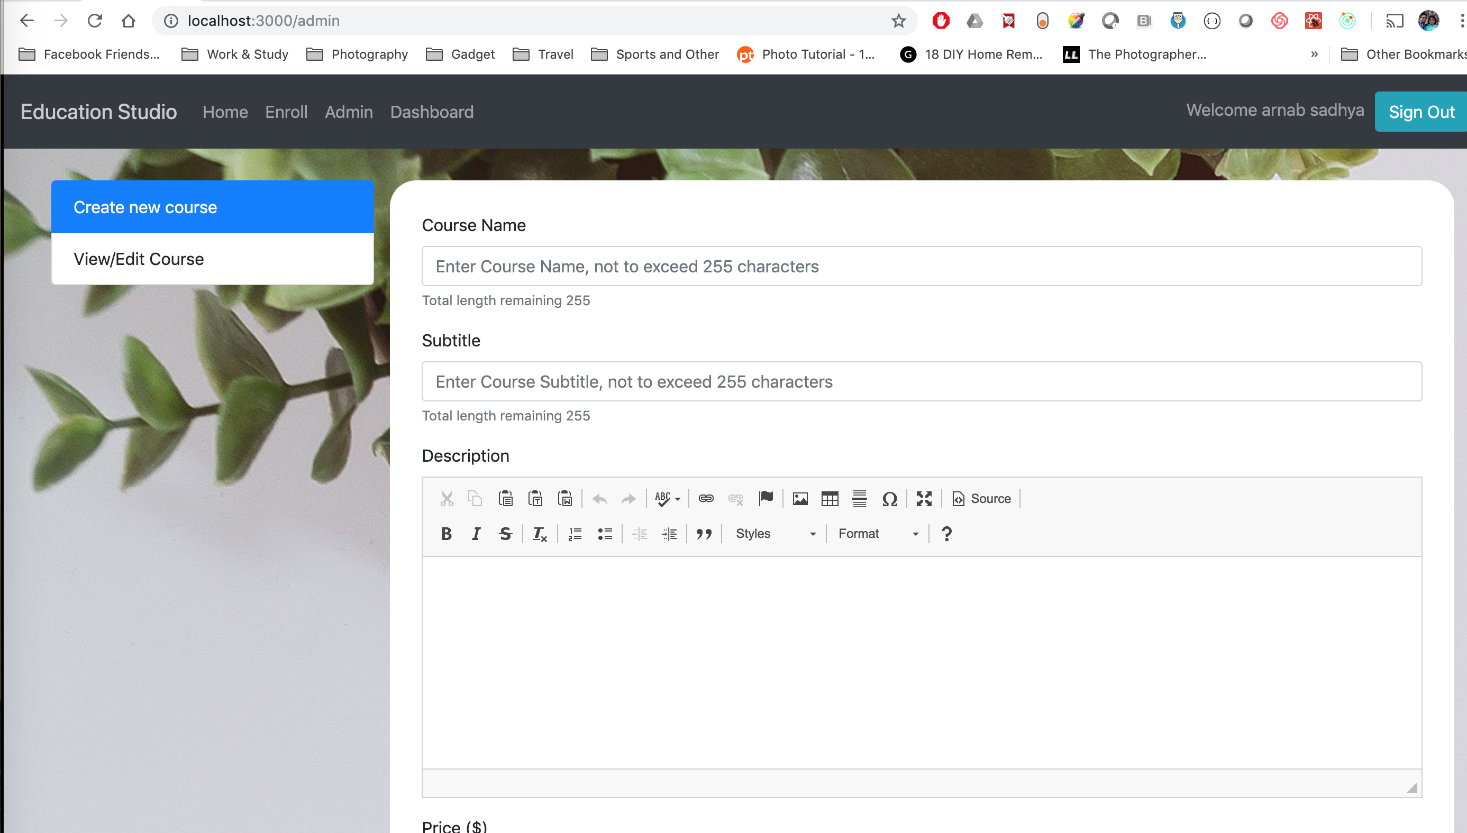
Task: Toggle bold formatting in the editor
Action: coord(447,533)
